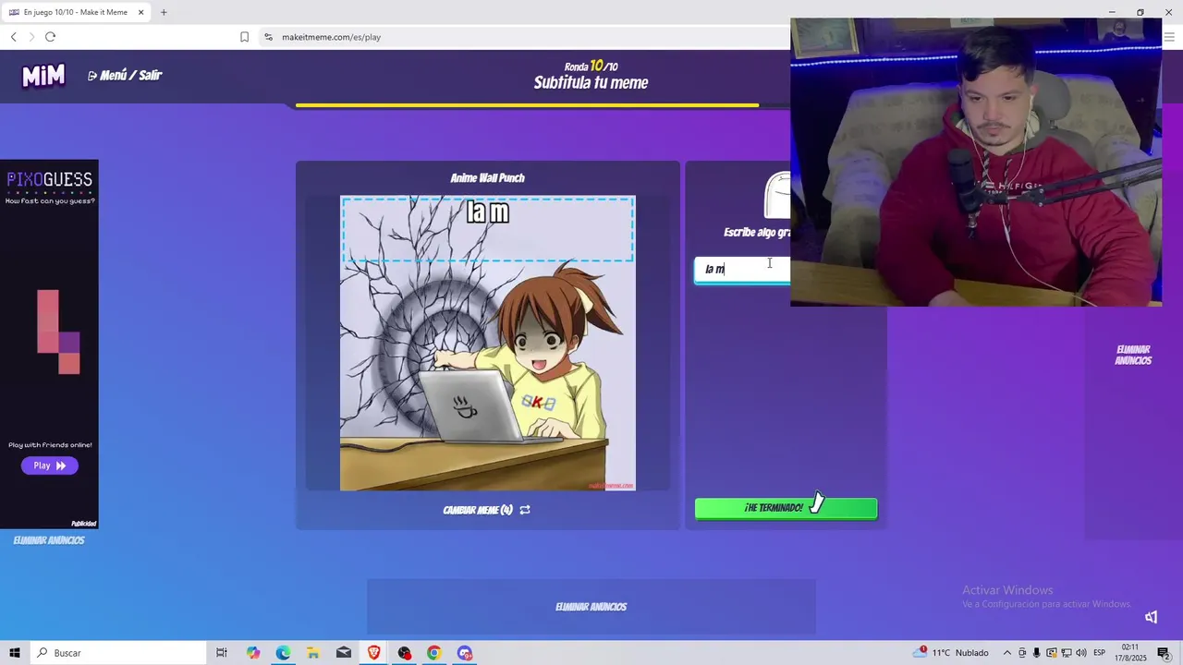Open the Windows Start menu

pyautogui.click(x=15, y=653)
